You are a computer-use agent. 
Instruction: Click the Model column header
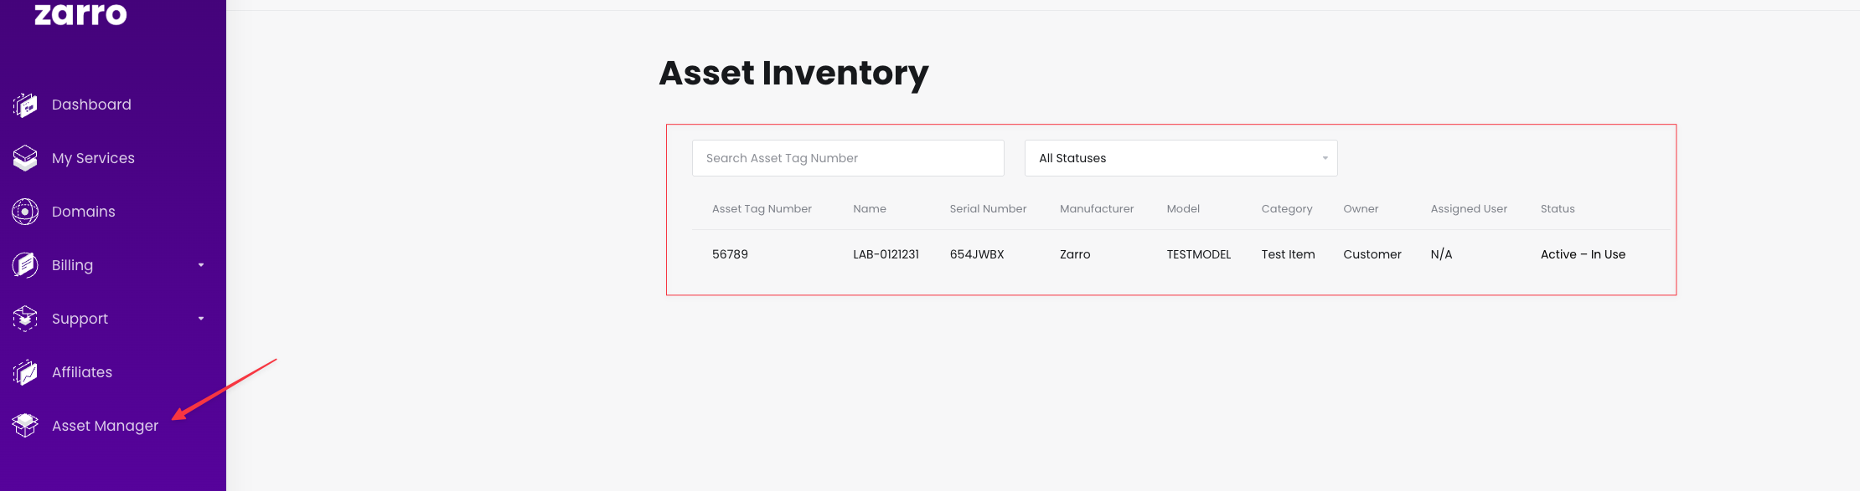(x=1183, y=209)
